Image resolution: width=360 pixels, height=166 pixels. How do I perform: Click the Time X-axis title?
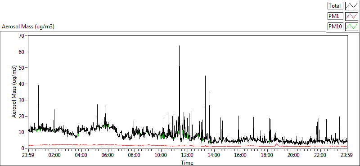(187, 163)
